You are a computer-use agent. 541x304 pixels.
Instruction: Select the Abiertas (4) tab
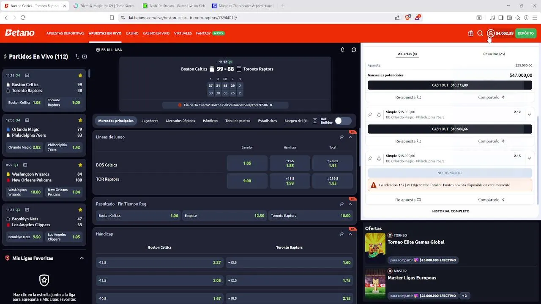[407, 54]
